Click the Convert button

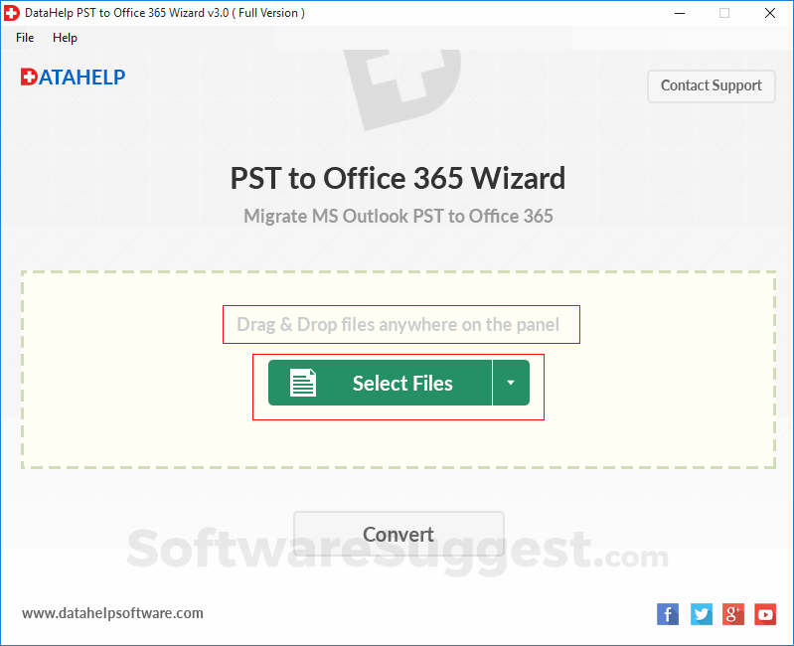pyautogui.click(x=398, y=534)
